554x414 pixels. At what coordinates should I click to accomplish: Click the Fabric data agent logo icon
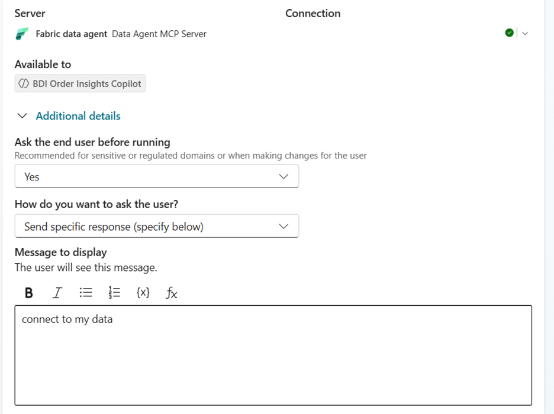[22, 34]
